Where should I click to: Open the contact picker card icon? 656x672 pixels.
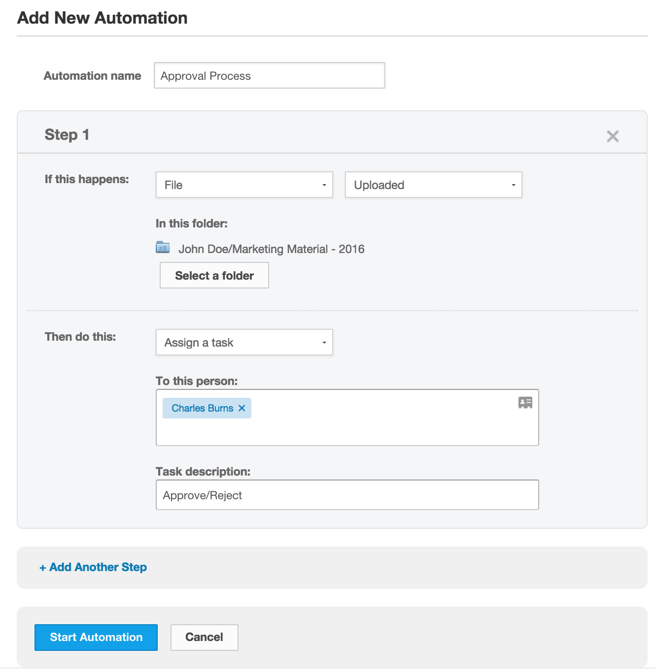click(525, 403)
